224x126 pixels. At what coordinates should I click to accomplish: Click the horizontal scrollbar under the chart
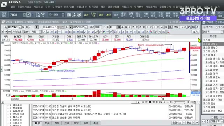70,102
